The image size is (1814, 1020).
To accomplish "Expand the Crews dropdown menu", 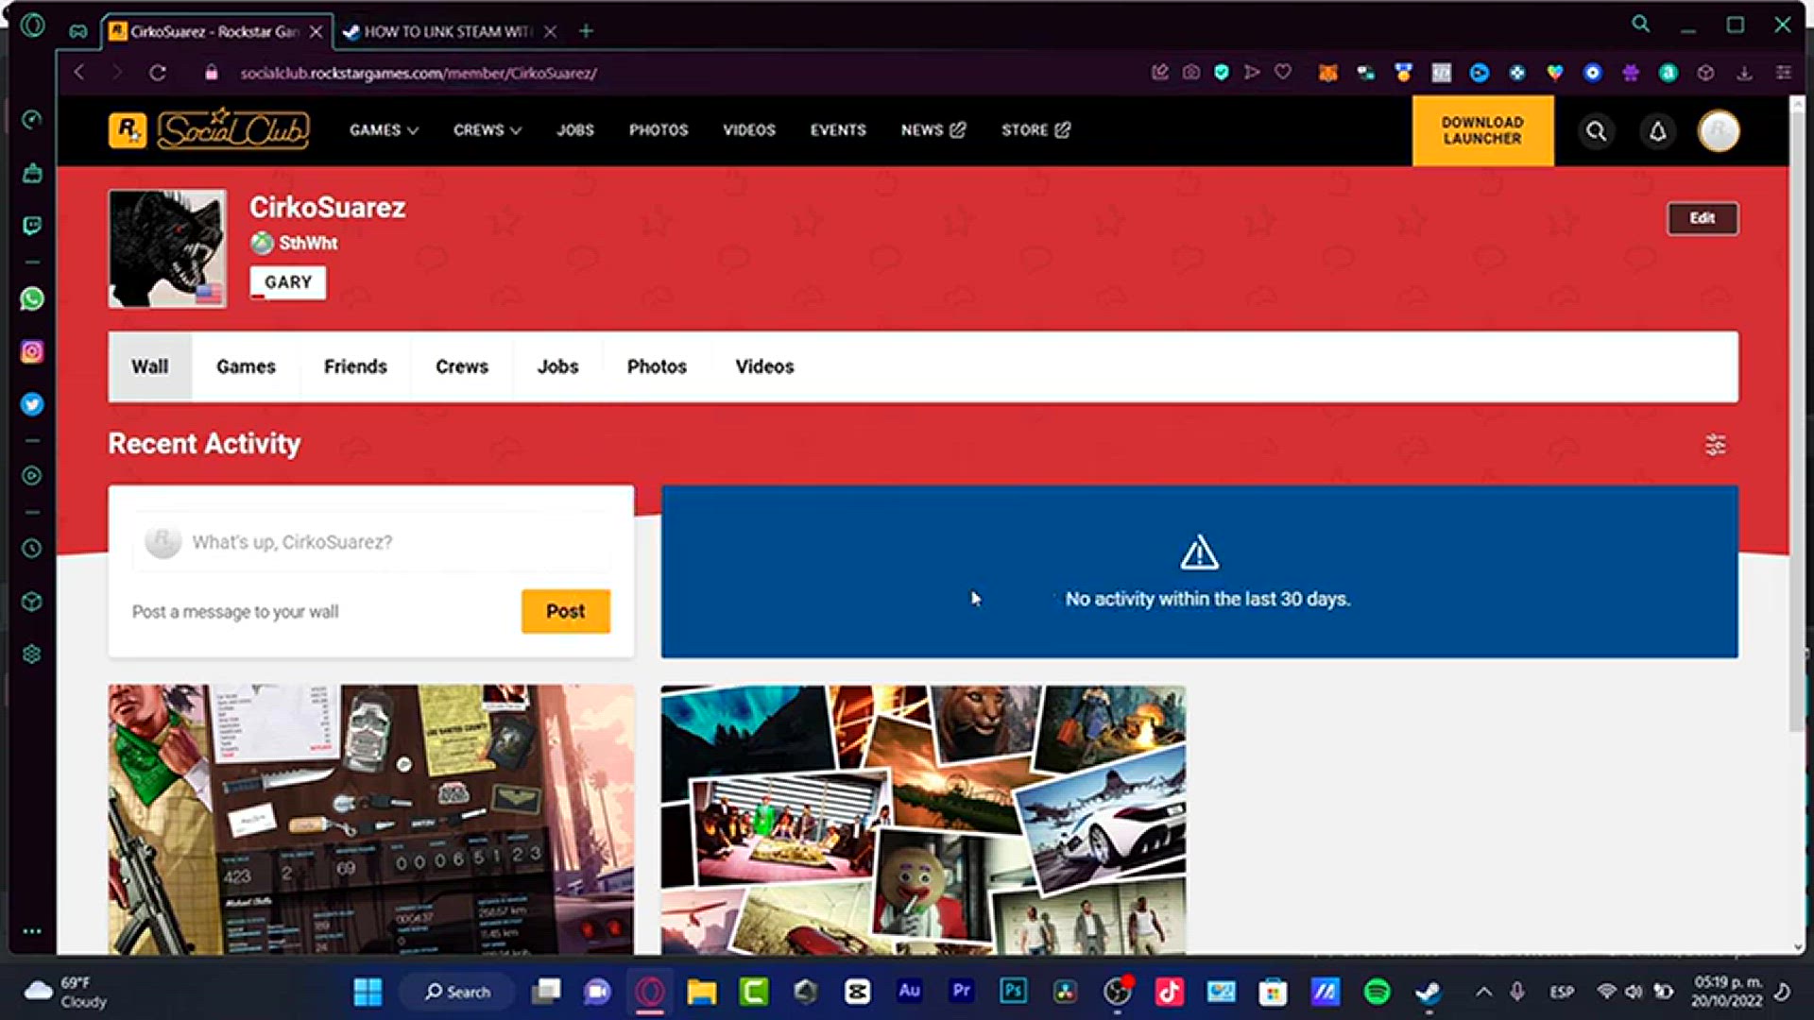I will (487, 130).
